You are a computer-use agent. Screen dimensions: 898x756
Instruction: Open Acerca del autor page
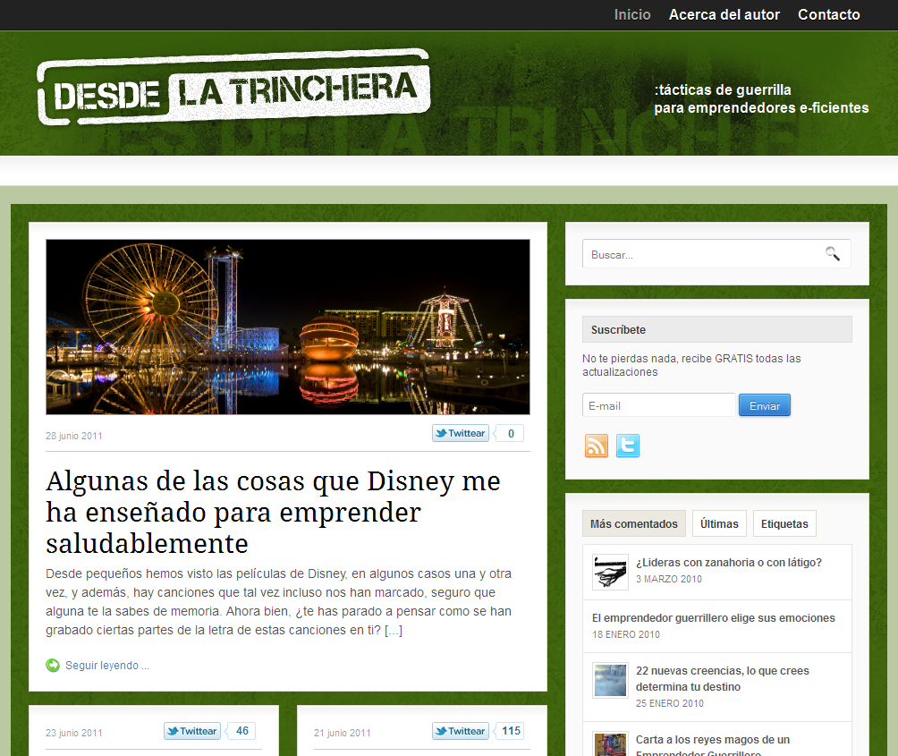[724, 15]
